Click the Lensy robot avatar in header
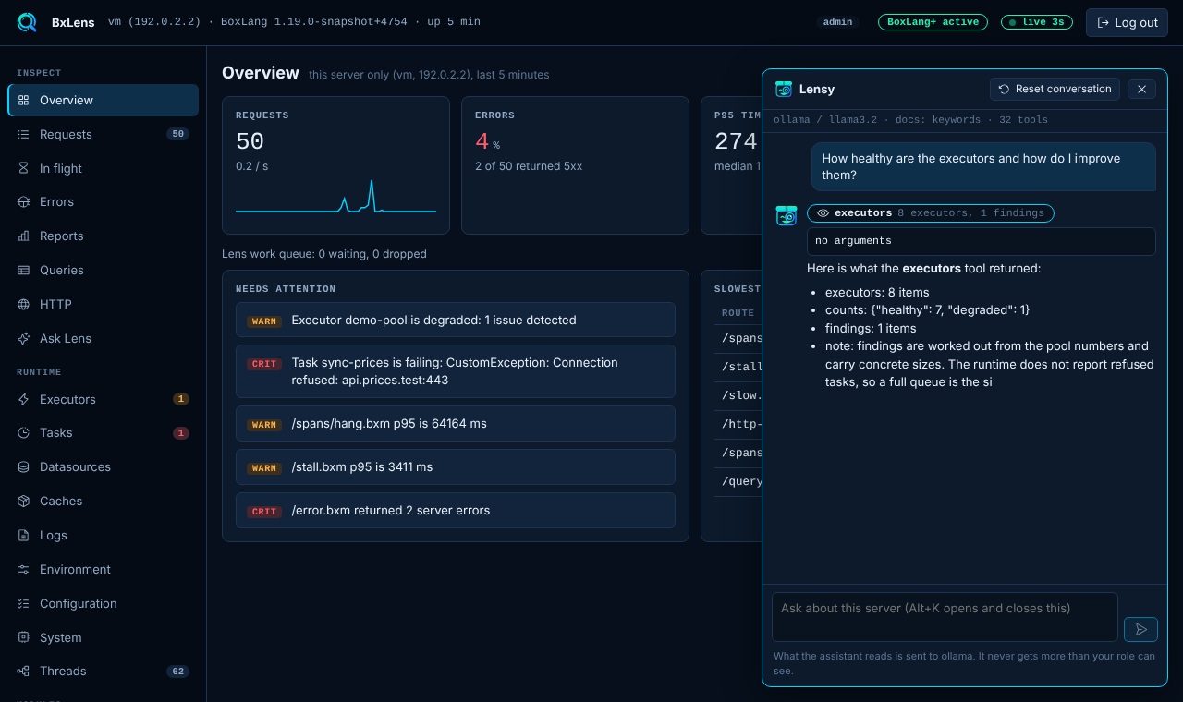 click(784, 89)
